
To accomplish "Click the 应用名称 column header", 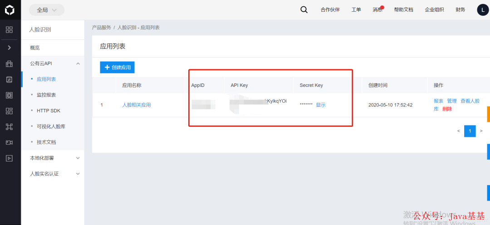I will [132, 85].
